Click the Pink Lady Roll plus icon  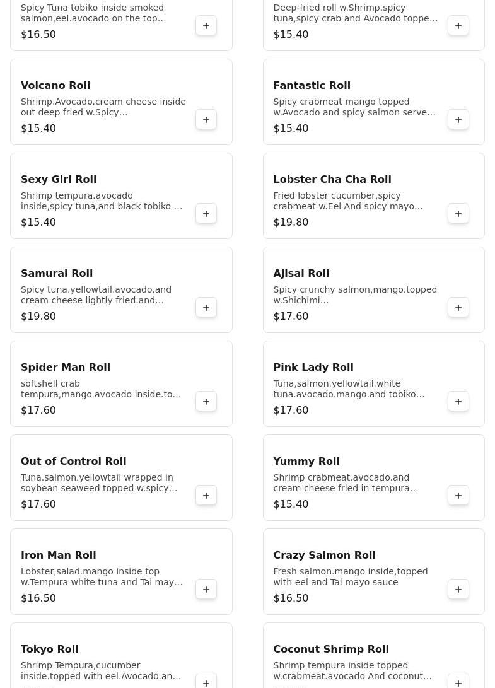(x=458, y=402)
